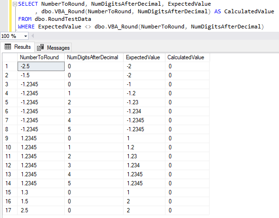The width and height of the screenshot is (279, 218).
Task: Click FROM keyword in the query editor
Action: click(25, 19)
